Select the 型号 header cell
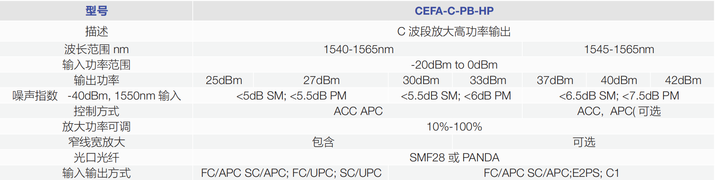The height and width of the screenshot is (180, 715). (96, 11)
